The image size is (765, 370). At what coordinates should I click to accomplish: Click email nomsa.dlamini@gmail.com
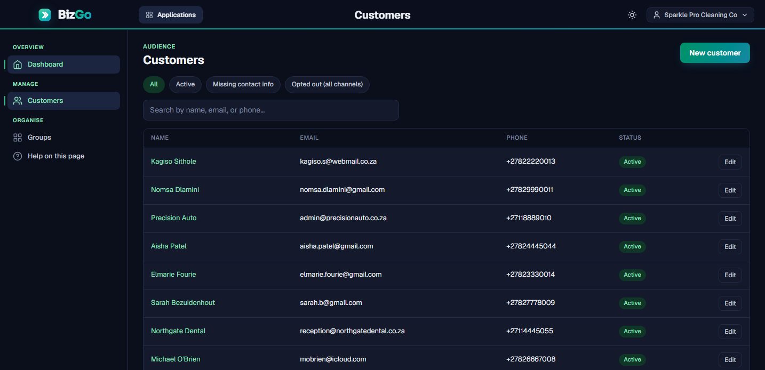pyautogui.click(x=342, y=190)
